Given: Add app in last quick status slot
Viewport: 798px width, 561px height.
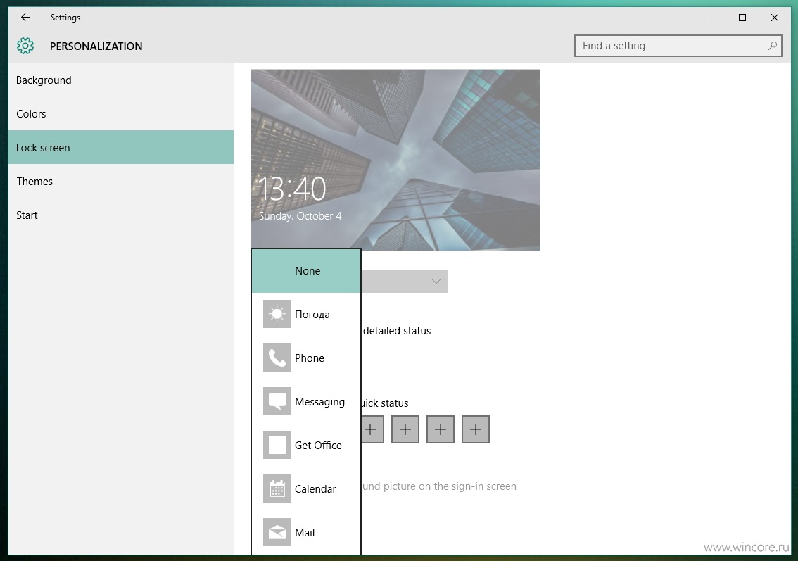Looking at the screenshot, I should coord(475,429).
